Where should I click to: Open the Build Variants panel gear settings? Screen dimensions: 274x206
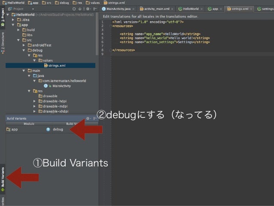tap(88, 119)
